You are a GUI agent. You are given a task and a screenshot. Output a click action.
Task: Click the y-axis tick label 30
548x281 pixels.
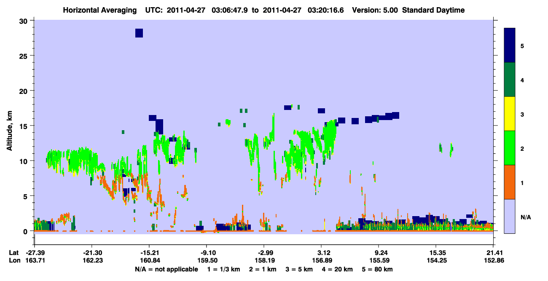pos(24,21)
